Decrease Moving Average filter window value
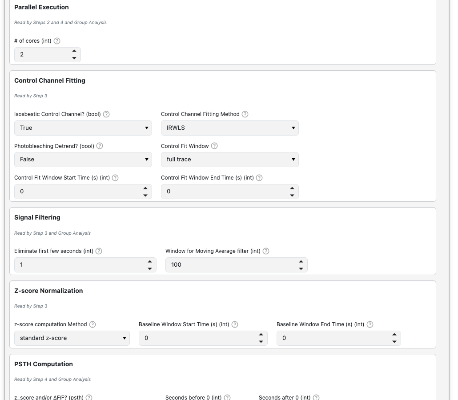Image resolution: width=458 pixels, height=400 pixels. 301,268
